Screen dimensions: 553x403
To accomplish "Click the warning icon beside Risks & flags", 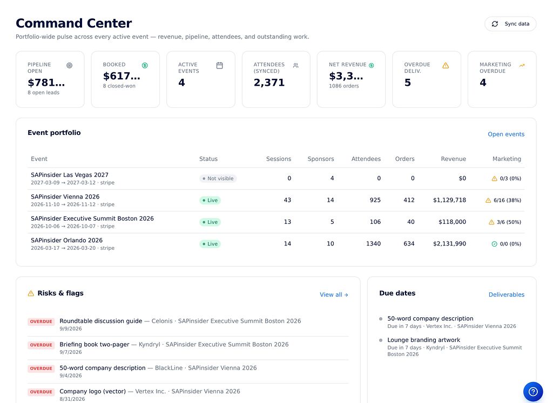I will [31, 293].
